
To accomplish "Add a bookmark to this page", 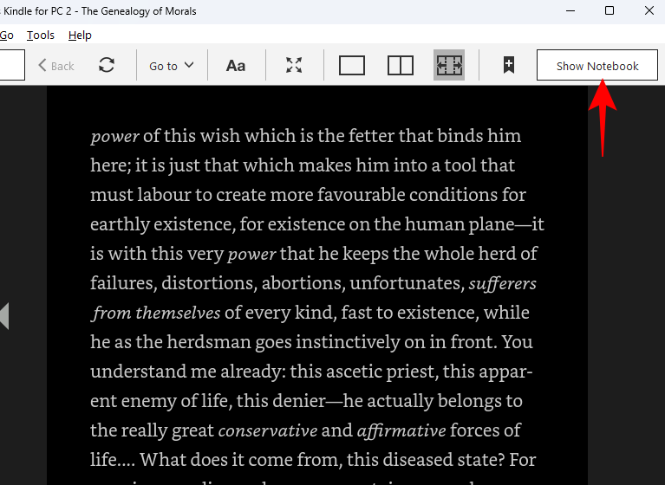I will pyautogui.click(x=508, y=66).
